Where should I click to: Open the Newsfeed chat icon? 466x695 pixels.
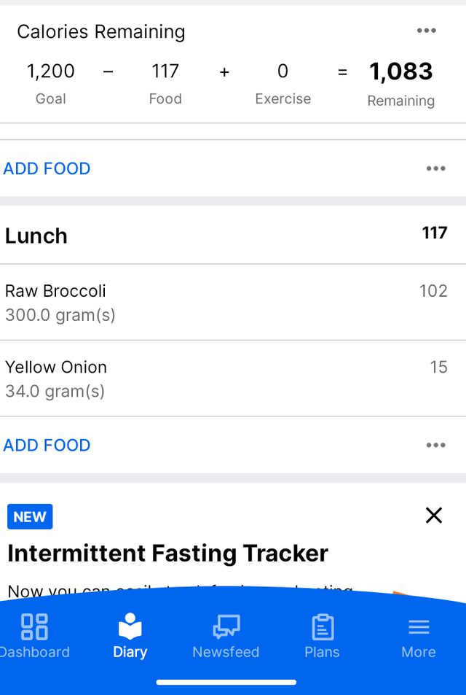point(226,626)
